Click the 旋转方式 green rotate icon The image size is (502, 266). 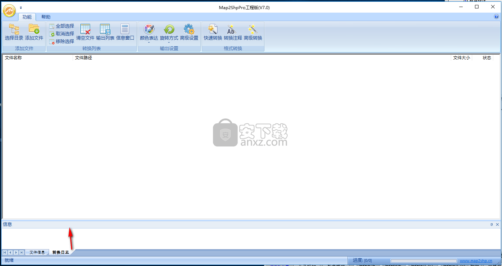tap(169, 29)
